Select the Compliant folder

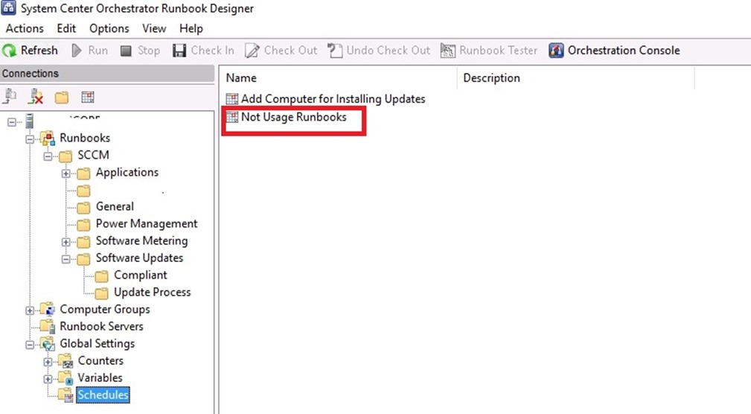pyautogui.click(x=141, y=275)
